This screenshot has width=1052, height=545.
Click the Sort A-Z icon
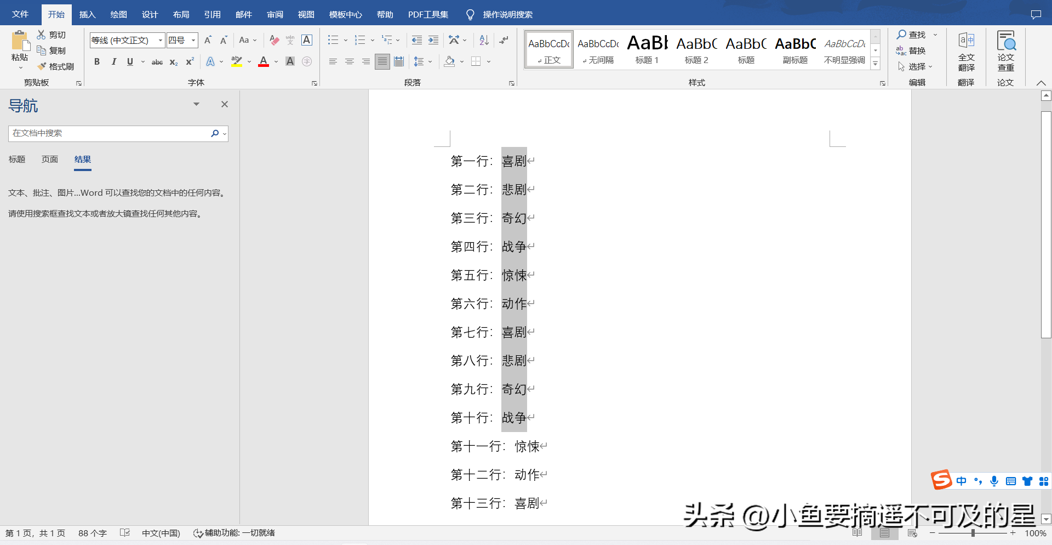coord(484,40)
